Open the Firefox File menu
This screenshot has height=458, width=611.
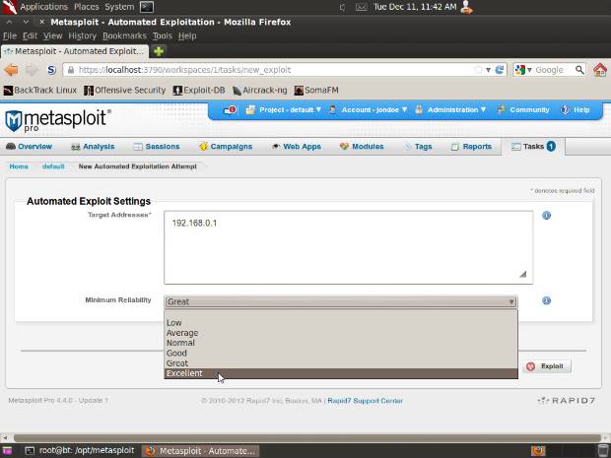tap(10, 35)
